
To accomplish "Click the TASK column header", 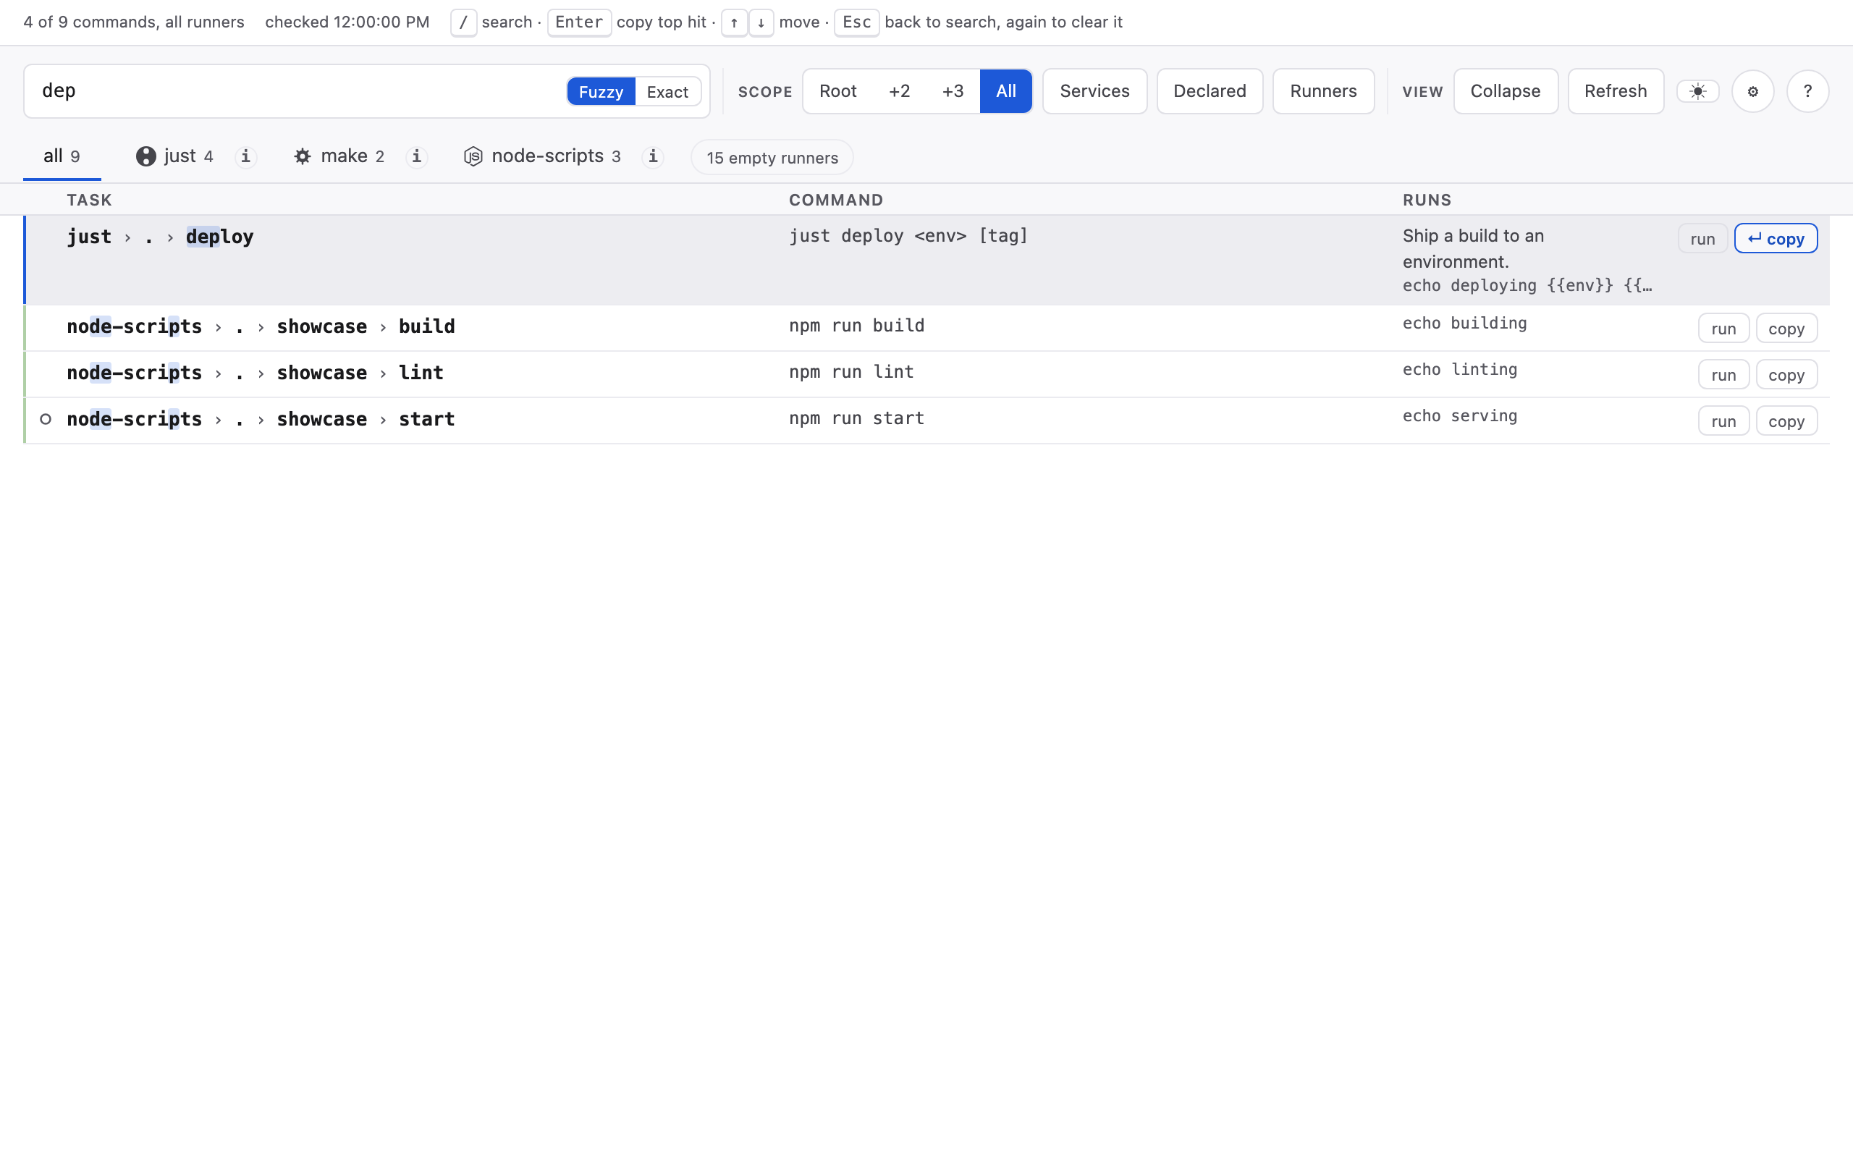I will click(90, 200).
